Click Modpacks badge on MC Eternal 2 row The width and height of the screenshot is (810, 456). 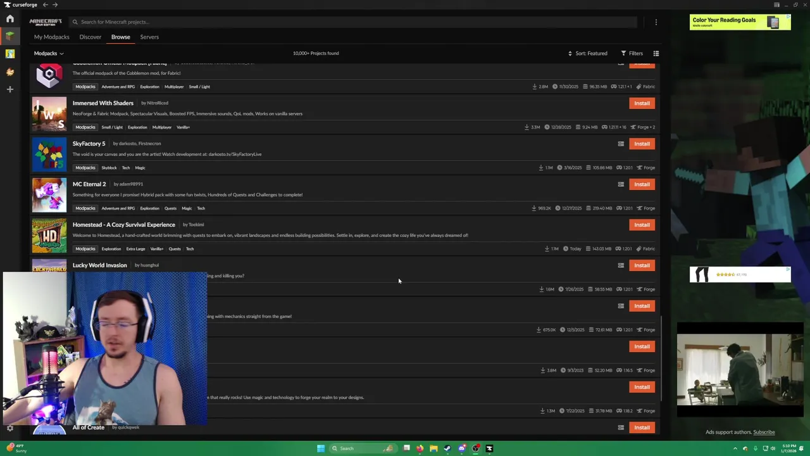click(x=85, y=208)
